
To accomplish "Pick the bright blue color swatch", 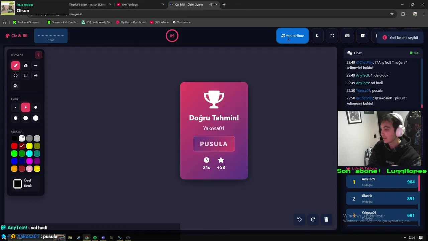I will click(14, 161).
